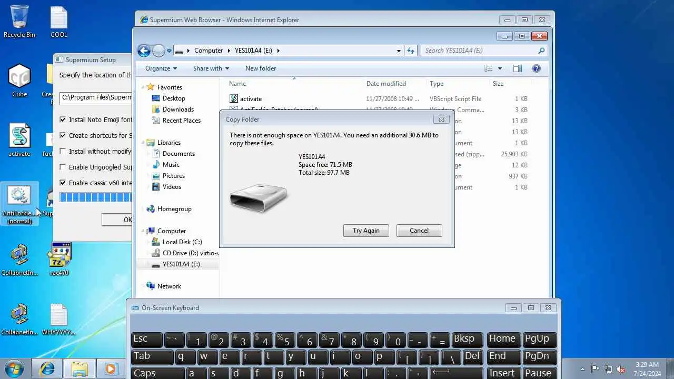Click Explorer Forward navigation arrow

click(158, 51)
